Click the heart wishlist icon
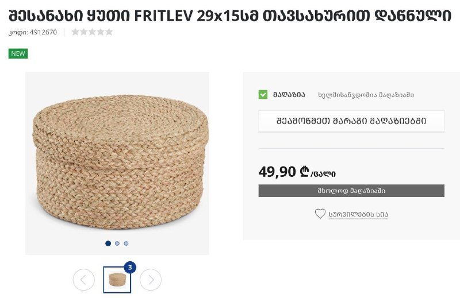Viewport: 460px width, 298px height. click(320, 214)
